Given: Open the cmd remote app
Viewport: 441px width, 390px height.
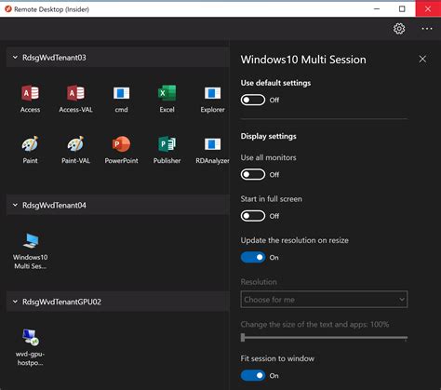Looking at the screenshot, I should pyautogui.click(x=121, y=99).
